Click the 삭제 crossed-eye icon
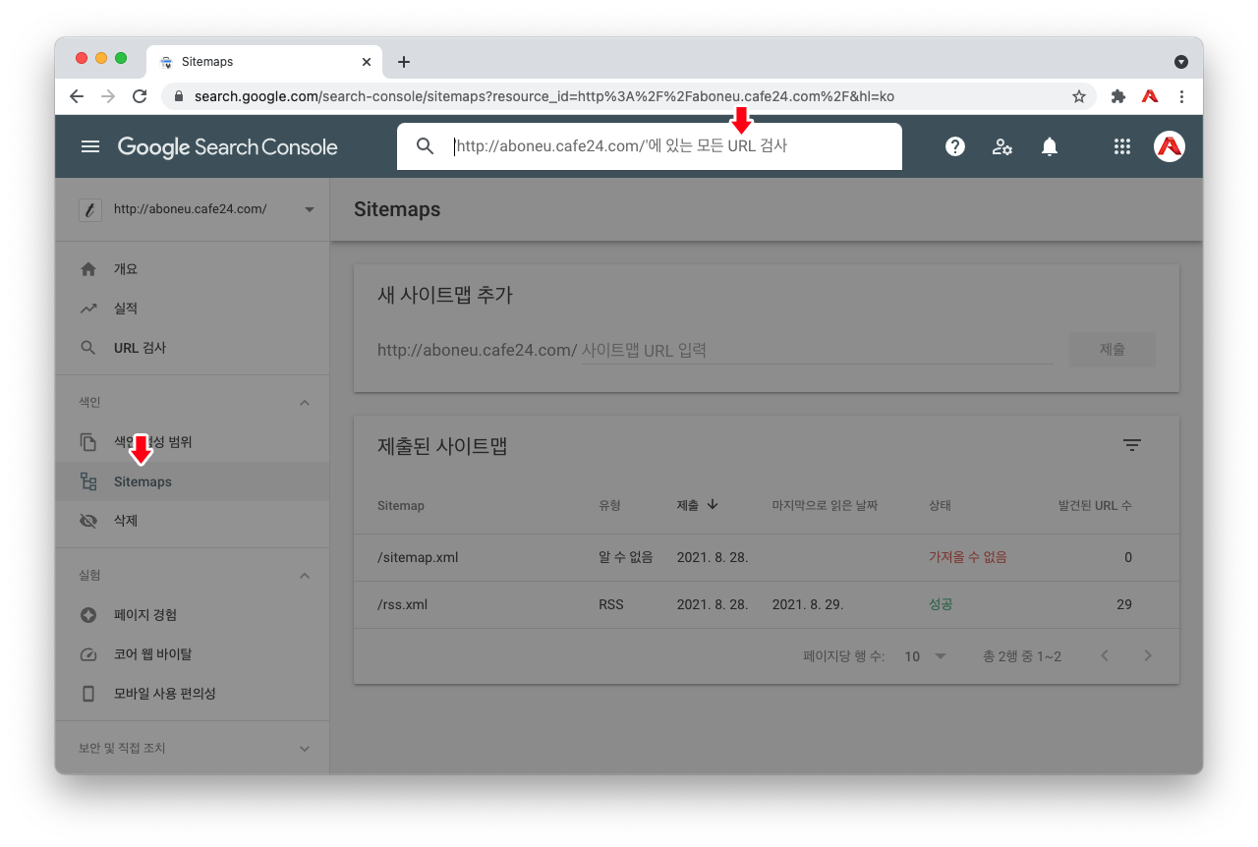The image size is (1258, 847). 88,521
